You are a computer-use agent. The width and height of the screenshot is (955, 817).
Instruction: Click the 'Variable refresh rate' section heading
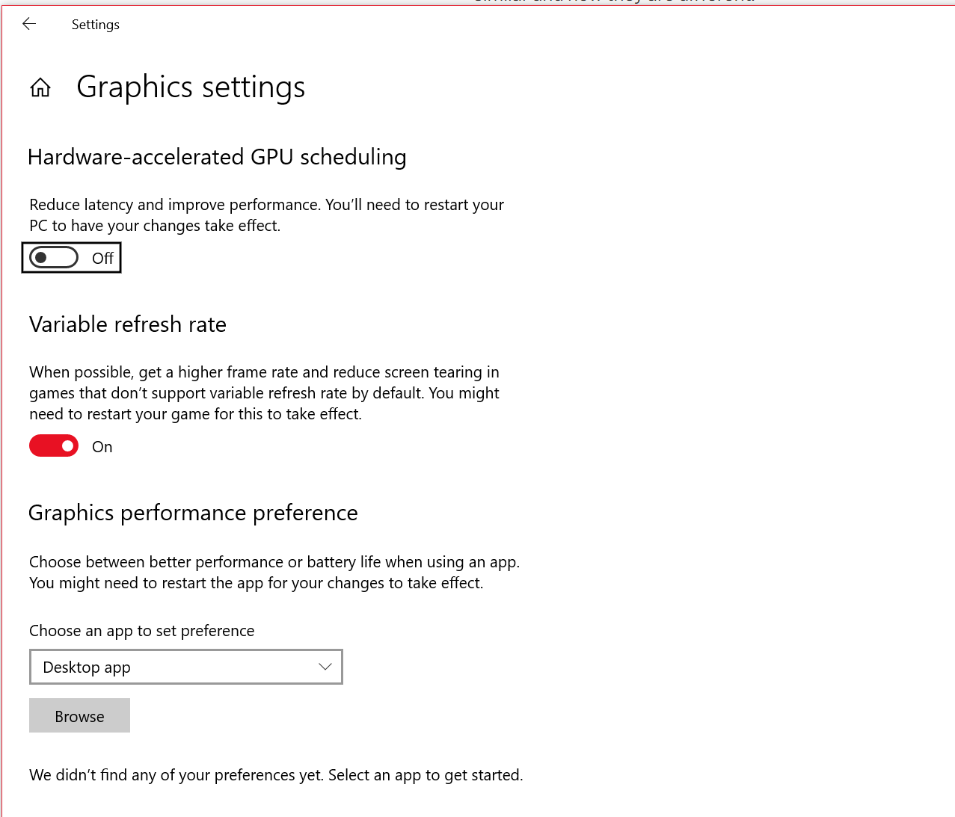128,324
